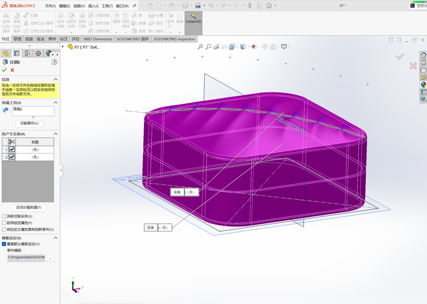Image resolution: width=427 pixels, height=304 pixels.
Task: Cancel feature via graphics-area red X
Action: click(413, 65)
